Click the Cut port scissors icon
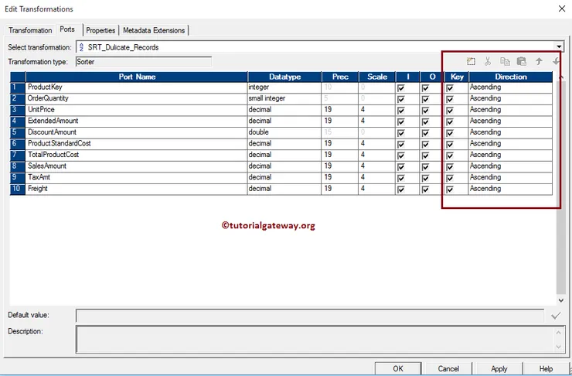572x376 pixels. [x=488, y=61]
